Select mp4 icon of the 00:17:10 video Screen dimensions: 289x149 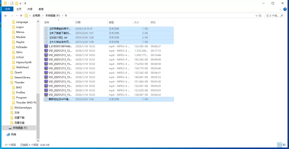pyautogui.click(x=46, y=51)
